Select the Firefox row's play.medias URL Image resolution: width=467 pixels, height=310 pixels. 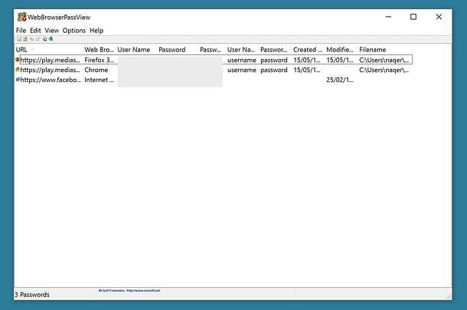click(50, 60)
